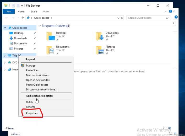
Task: Open the Share ribbon tab
Action: coord(34,12)
